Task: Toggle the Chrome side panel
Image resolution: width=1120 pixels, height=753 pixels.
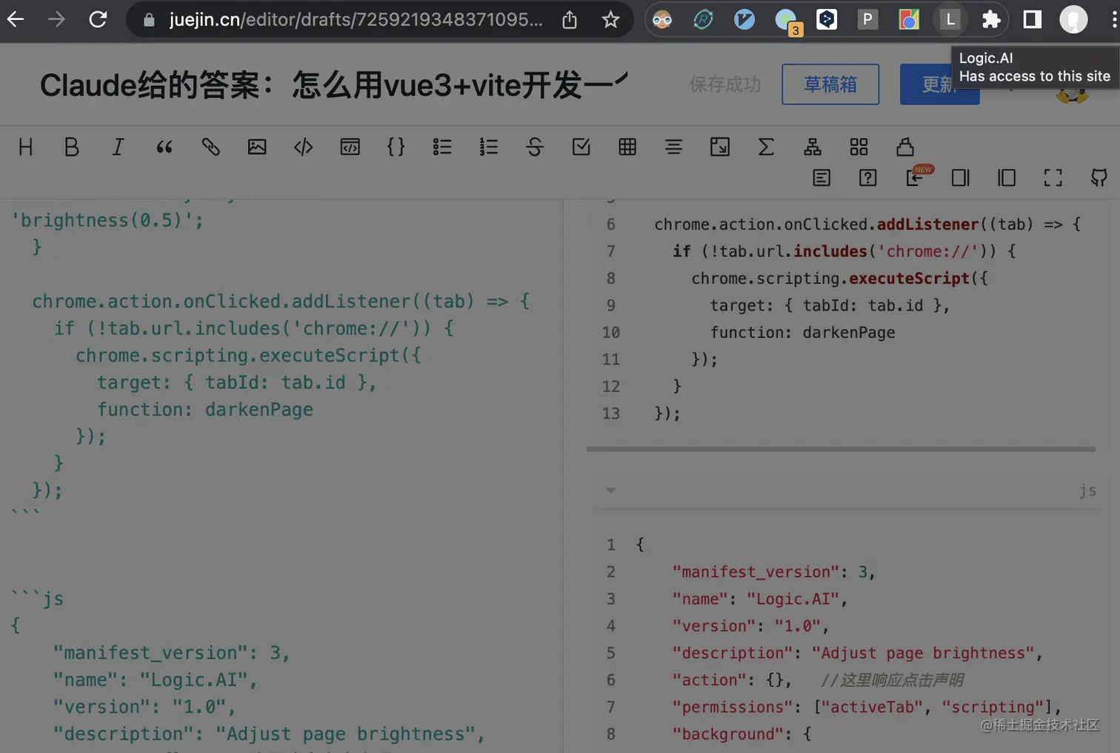Action: (x=1032, y=20)
